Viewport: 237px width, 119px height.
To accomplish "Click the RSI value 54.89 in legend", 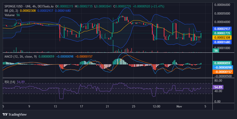I will [x=21, y=82].
